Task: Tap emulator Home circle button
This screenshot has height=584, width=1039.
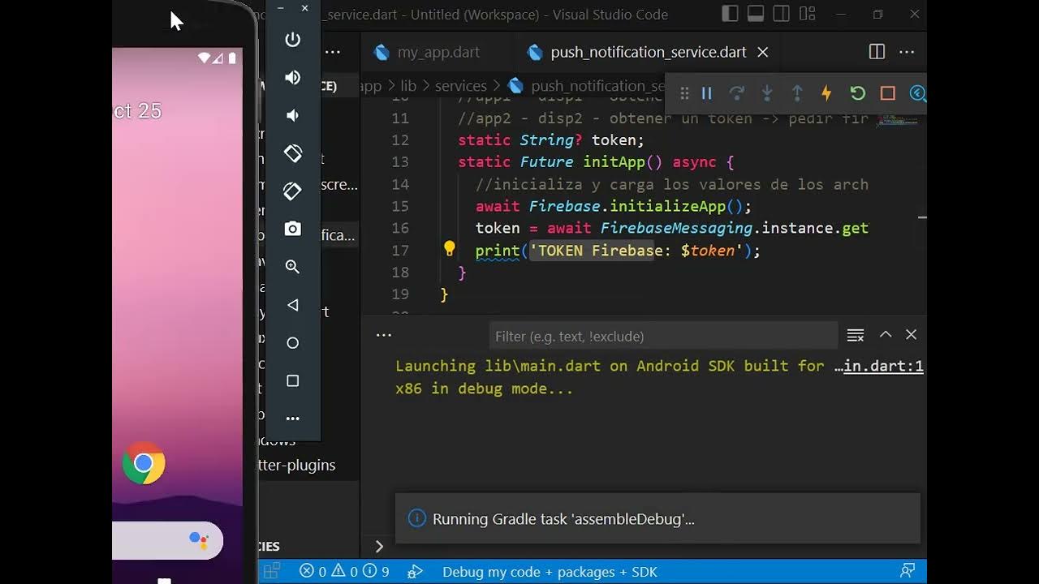Action: 293,343
